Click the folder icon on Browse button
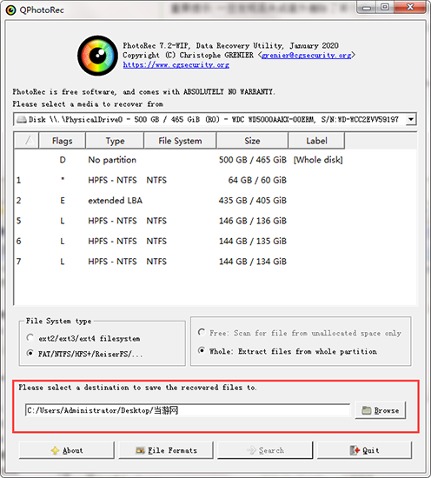This screenshot has height=478, width=431. tap(367, 410)
